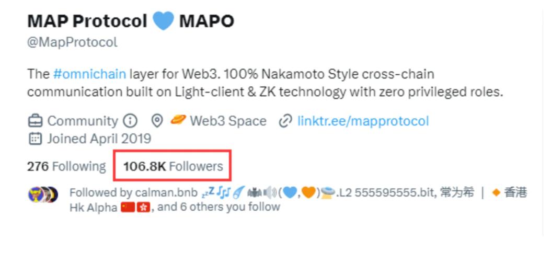Click the blue heart emoji in profile name
Viewport: 551px width, 263px height.
(163, 21)
